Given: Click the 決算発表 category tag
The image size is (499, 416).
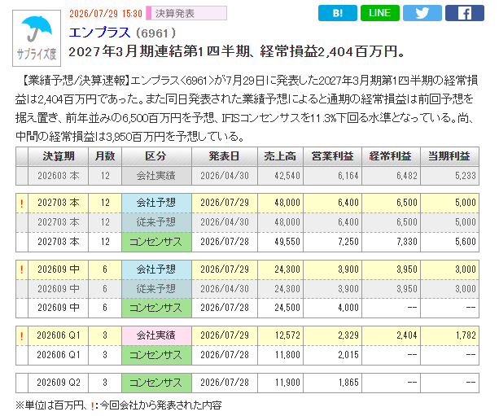Looking at the screenshot, I should (186, 13).
